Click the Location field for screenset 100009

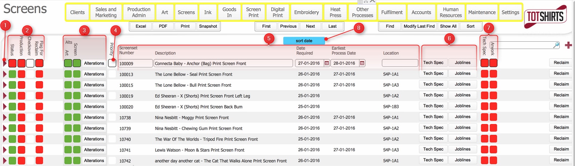tap(400, 63)
